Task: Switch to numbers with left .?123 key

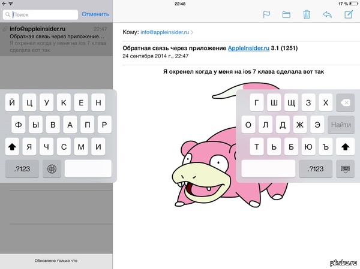Action: pyautogui.click(x=22, y=168)
